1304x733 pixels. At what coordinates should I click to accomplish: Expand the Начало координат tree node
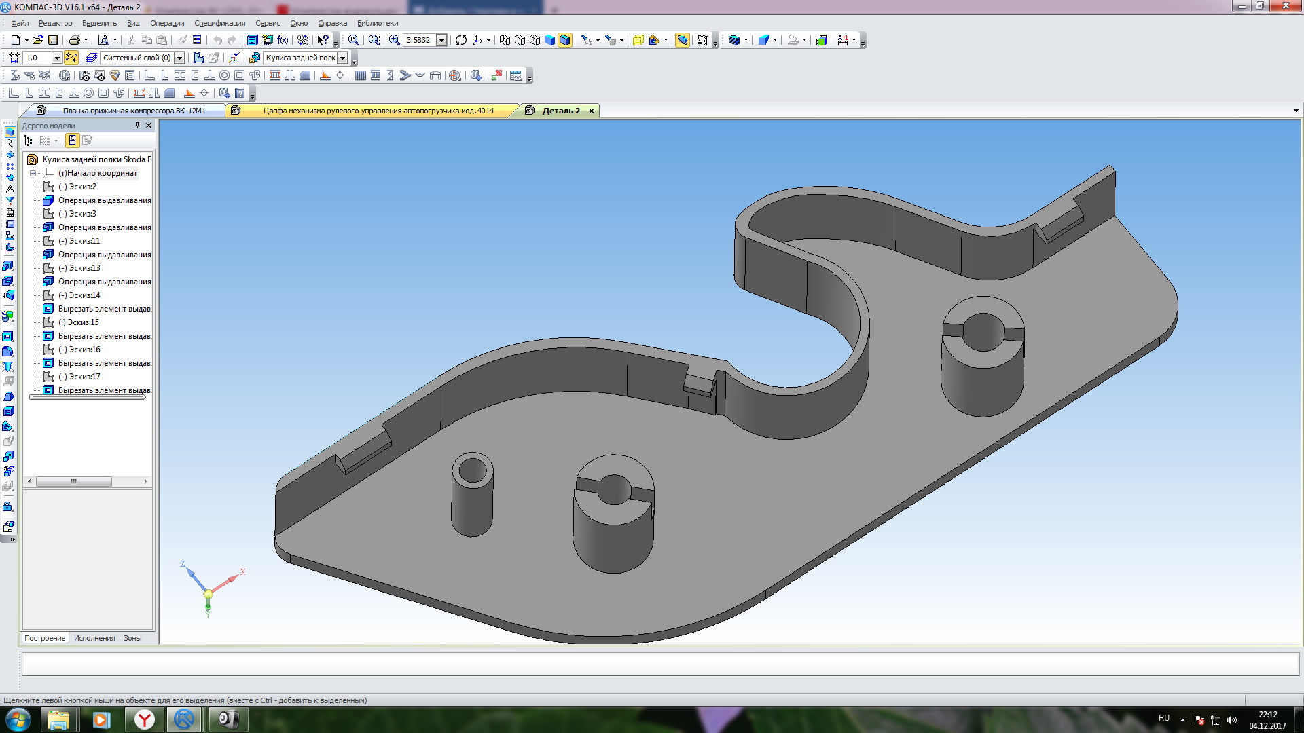pyautogui.click(x=33, y=173)
